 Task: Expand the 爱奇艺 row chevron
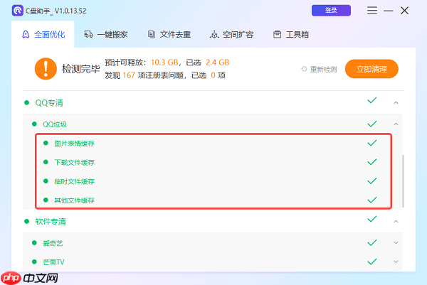tap(396, 242)
